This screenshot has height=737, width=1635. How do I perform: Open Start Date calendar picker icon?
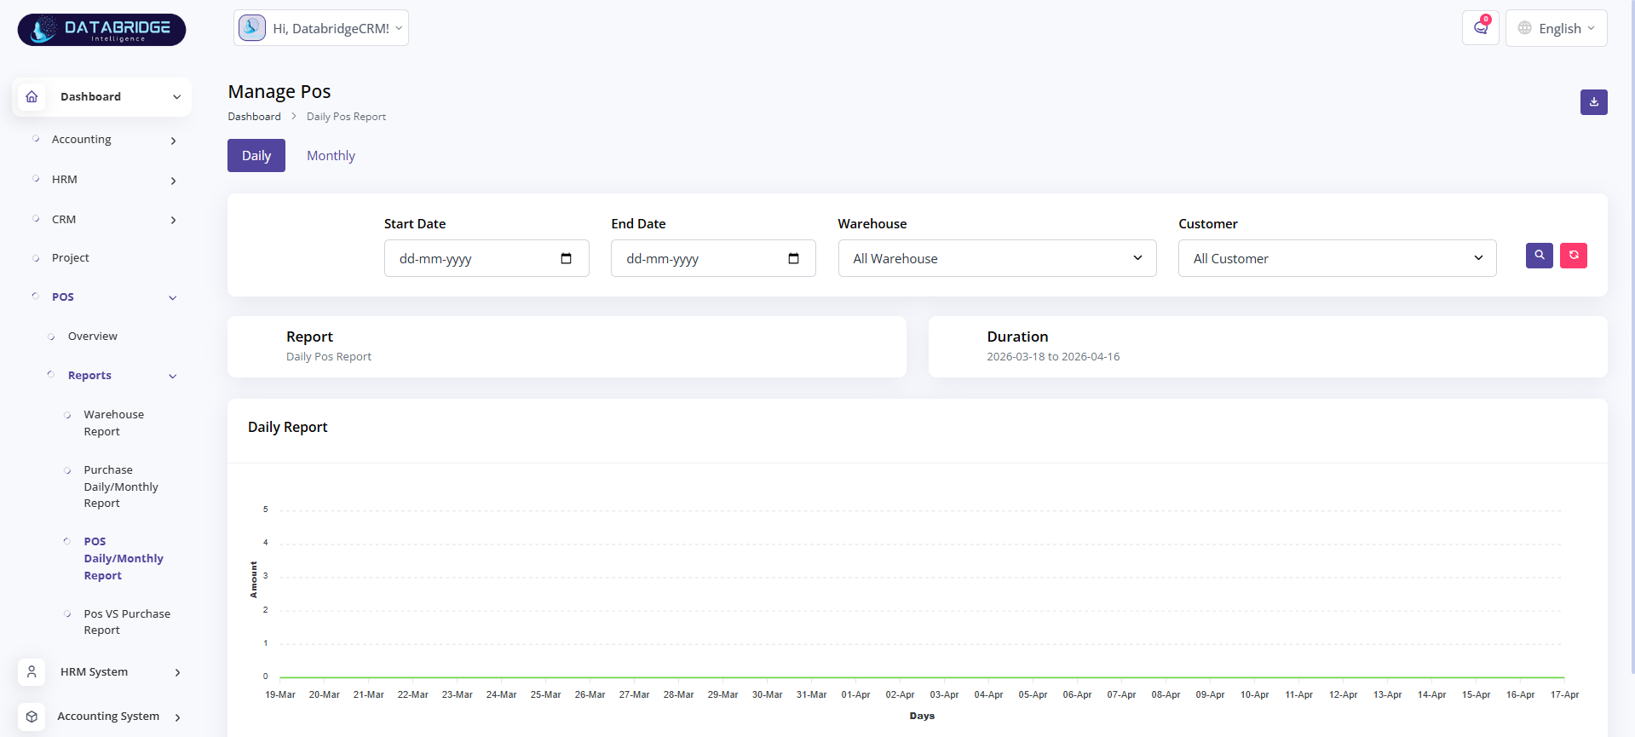click(567, 259)
